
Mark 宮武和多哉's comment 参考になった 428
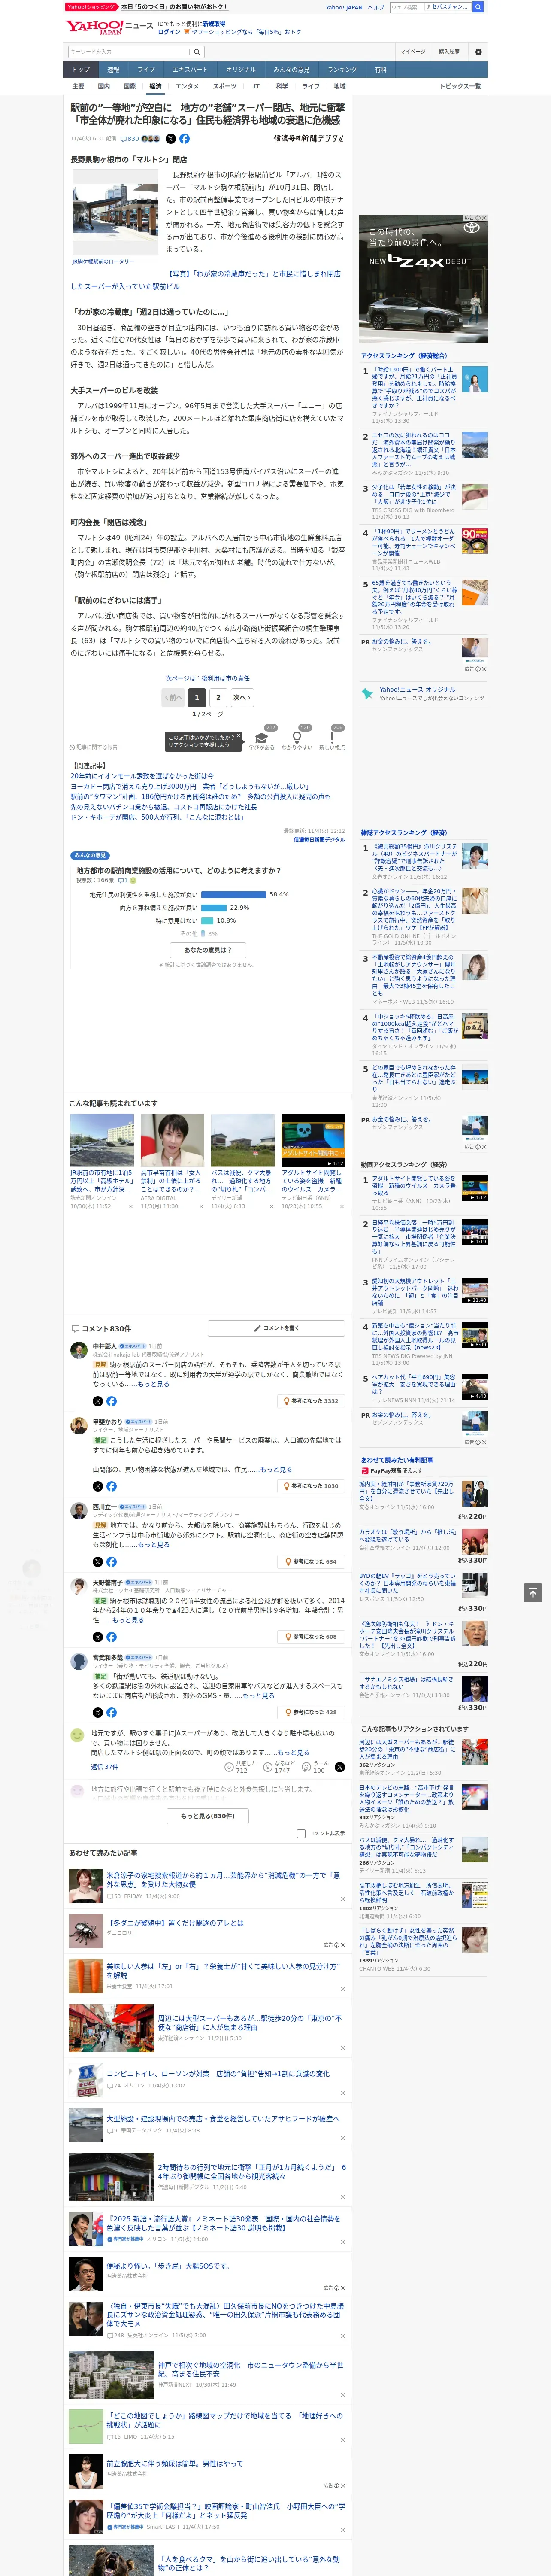pyautogui.click(x=312, y=1712)
